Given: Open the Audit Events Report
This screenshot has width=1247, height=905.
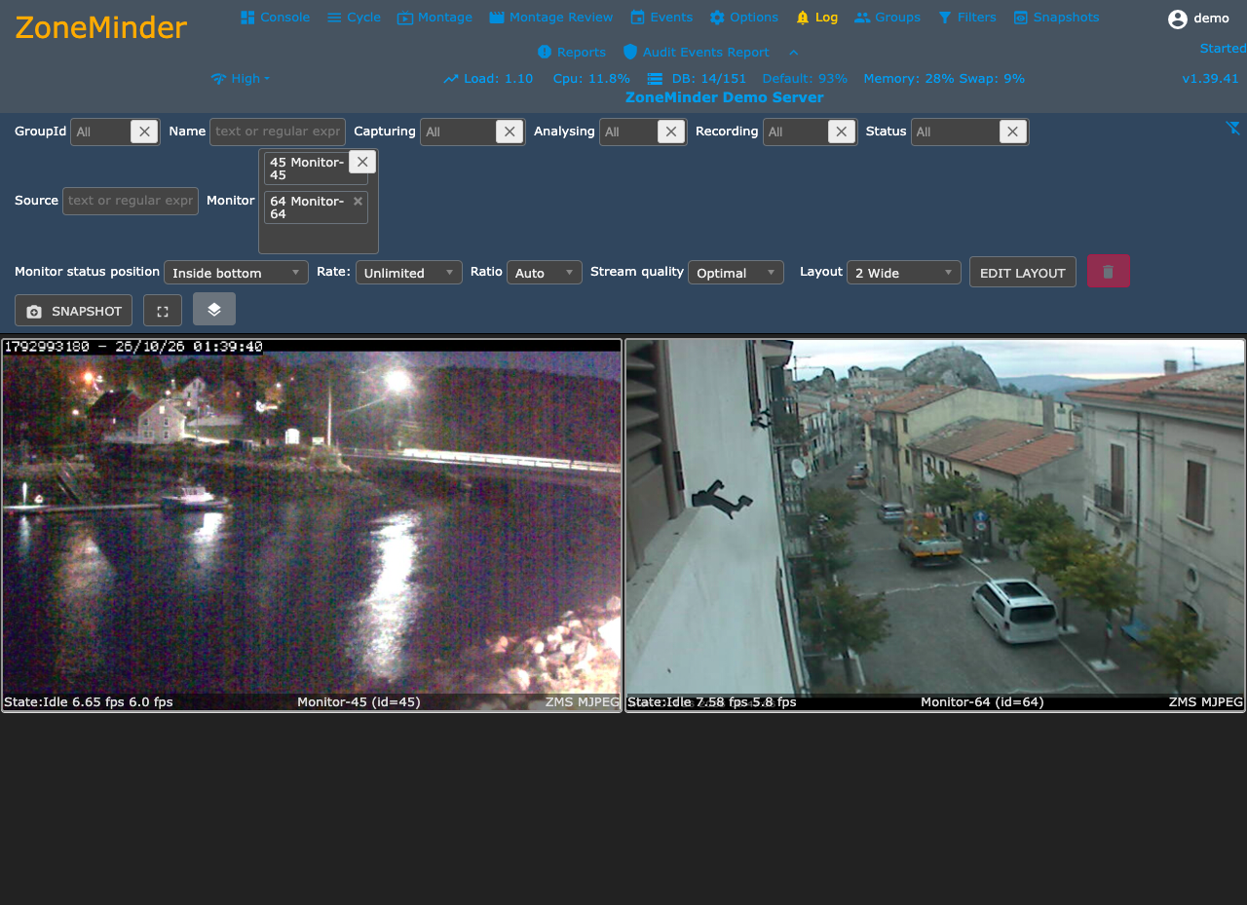Looking at the screenshot, I should (696, 52).
